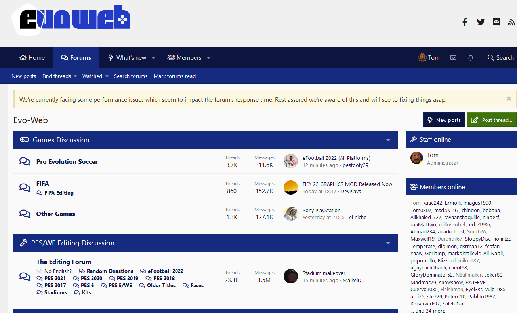Open Search in the navigation bar
Screen dimensions: 517x313
click(x=500, y=58)
